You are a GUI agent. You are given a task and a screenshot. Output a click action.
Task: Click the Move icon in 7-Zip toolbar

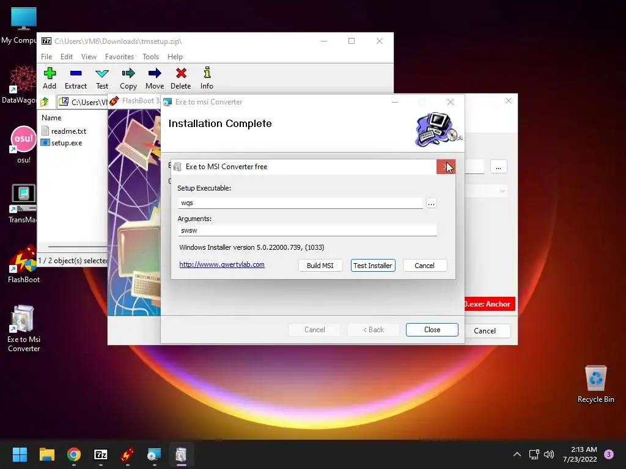(x=155, y=78)
